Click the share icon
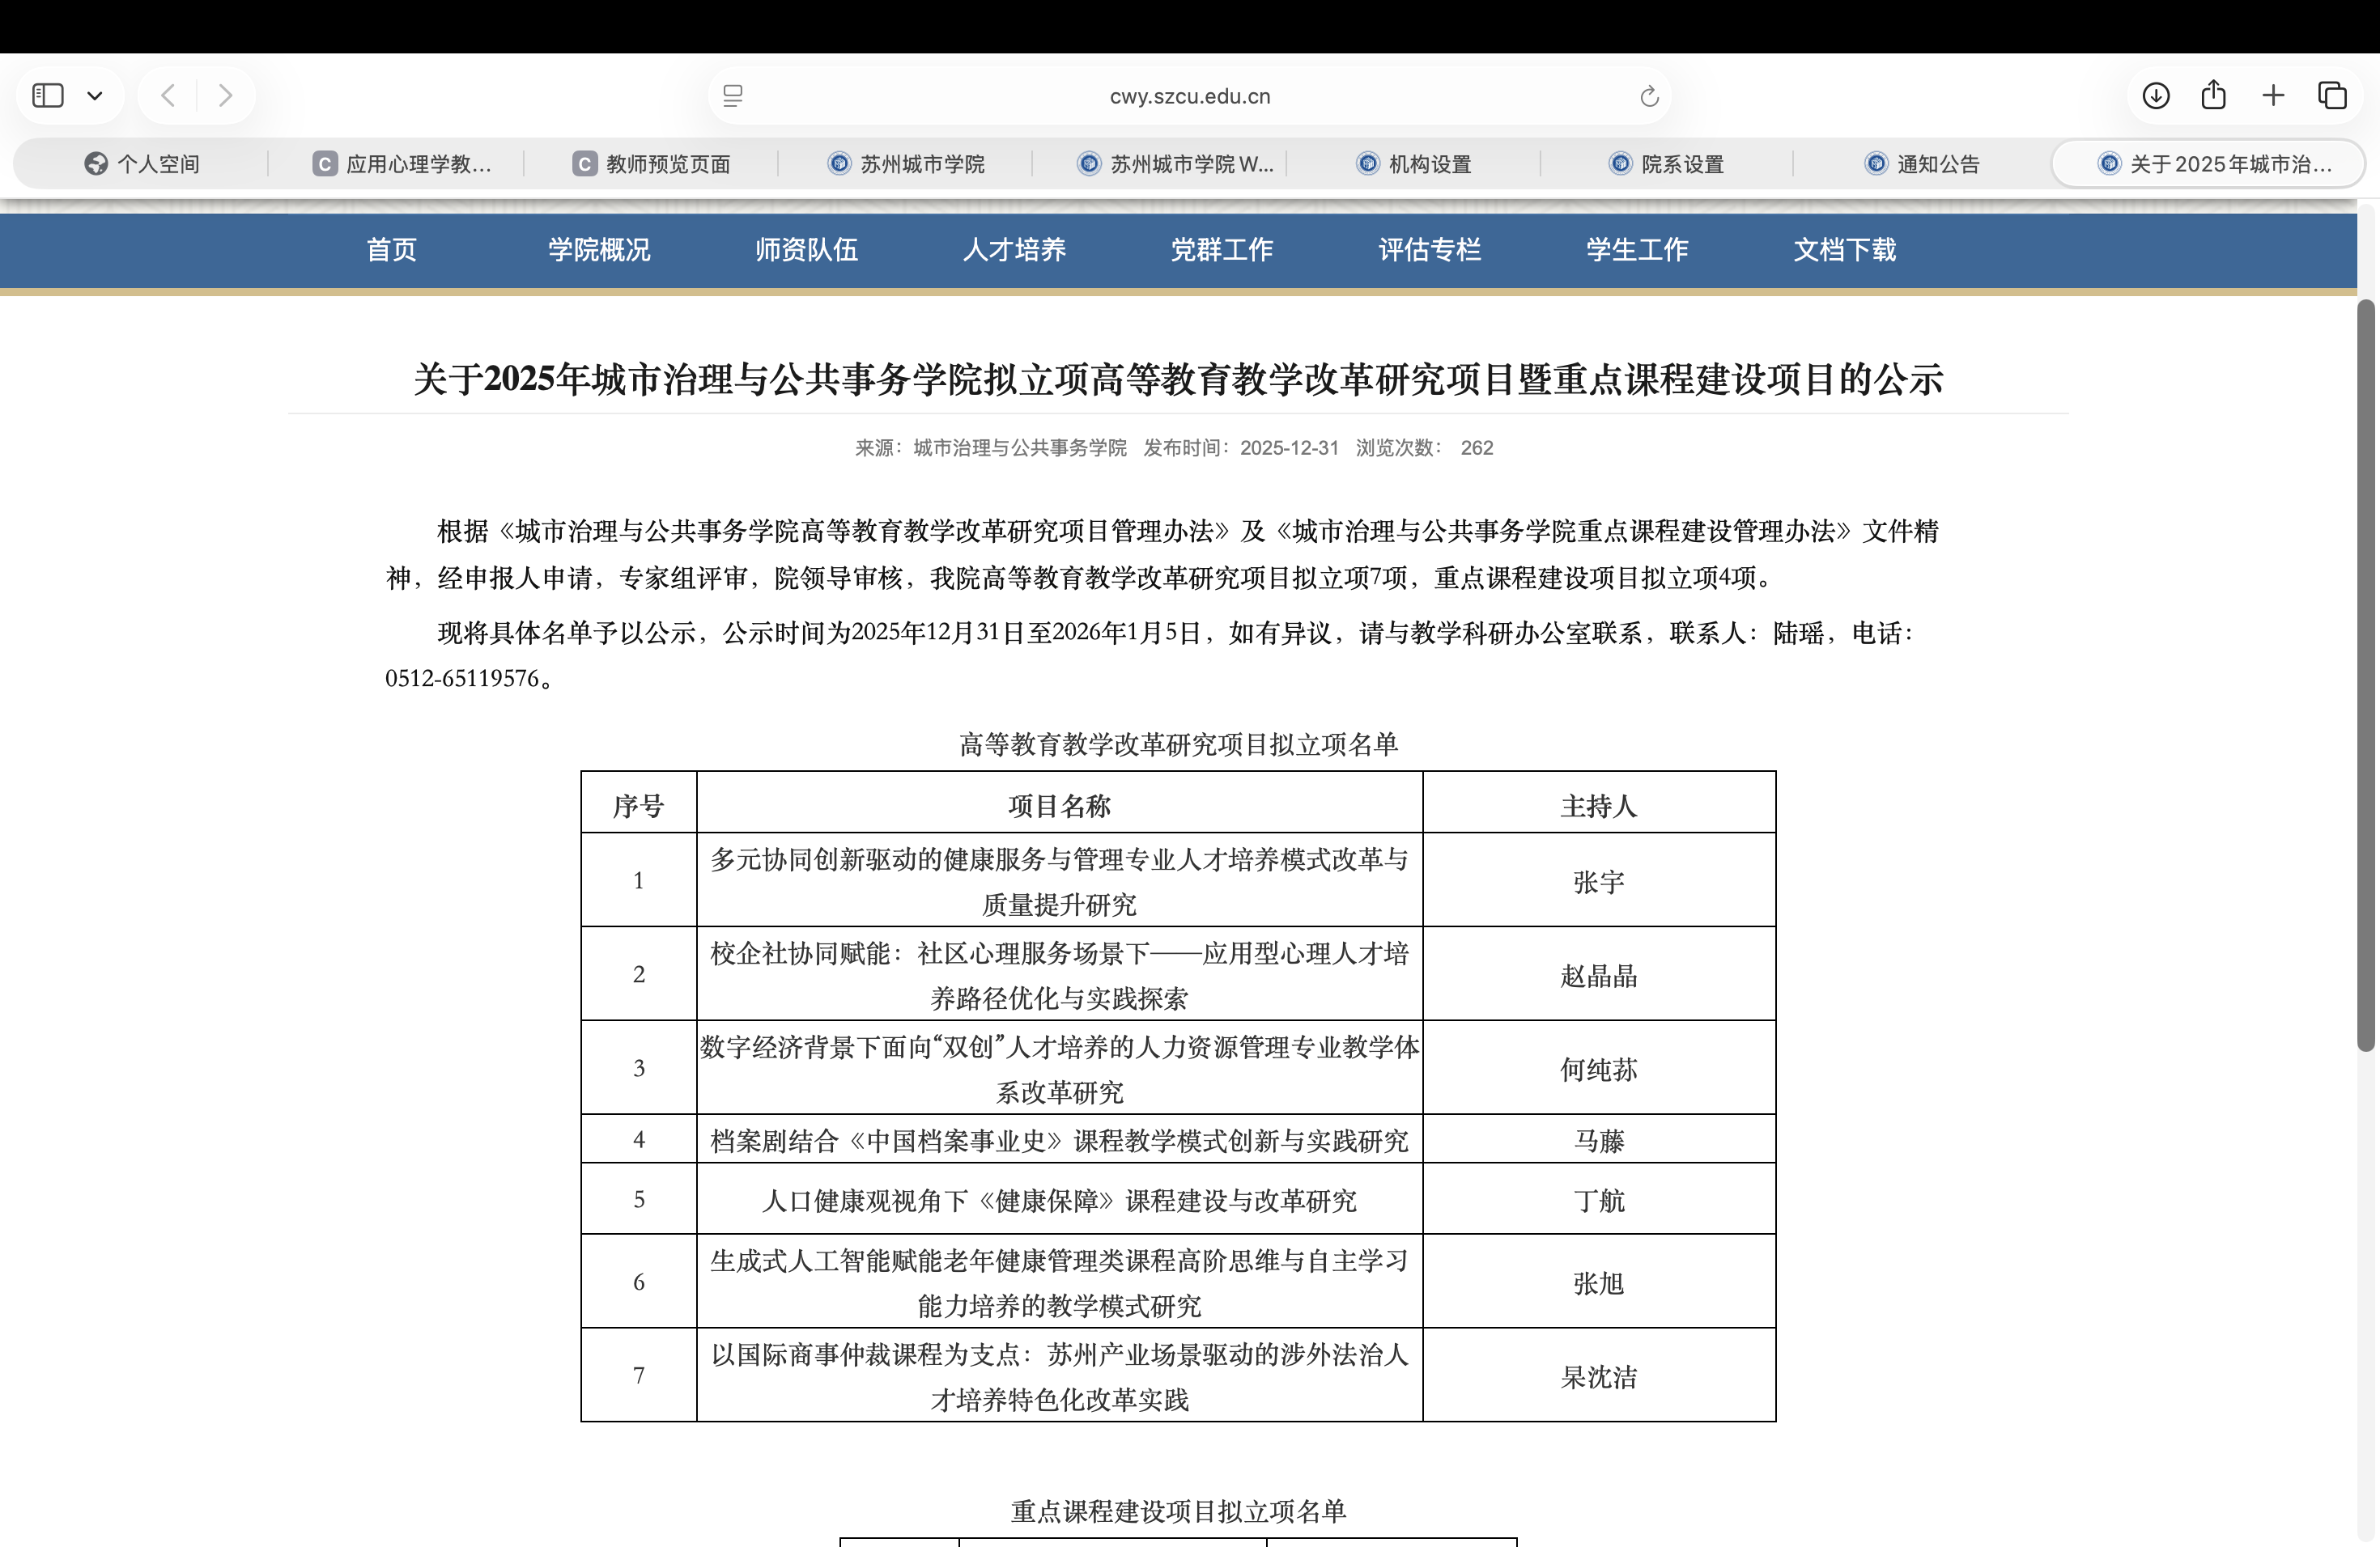2380x1547 pixels. coord(2214,96)
